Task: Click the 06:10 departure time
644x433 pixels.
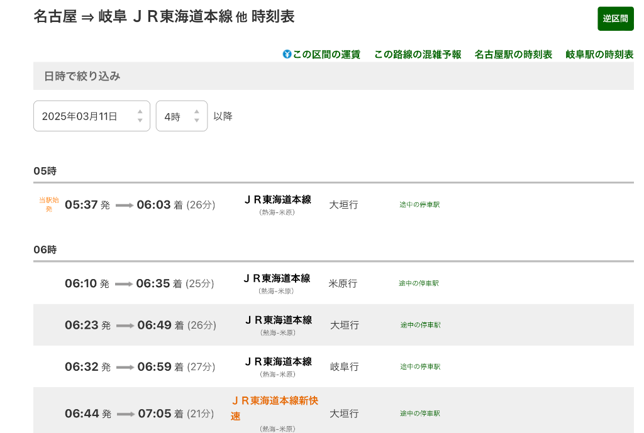Action: click(x=81, y=283)
